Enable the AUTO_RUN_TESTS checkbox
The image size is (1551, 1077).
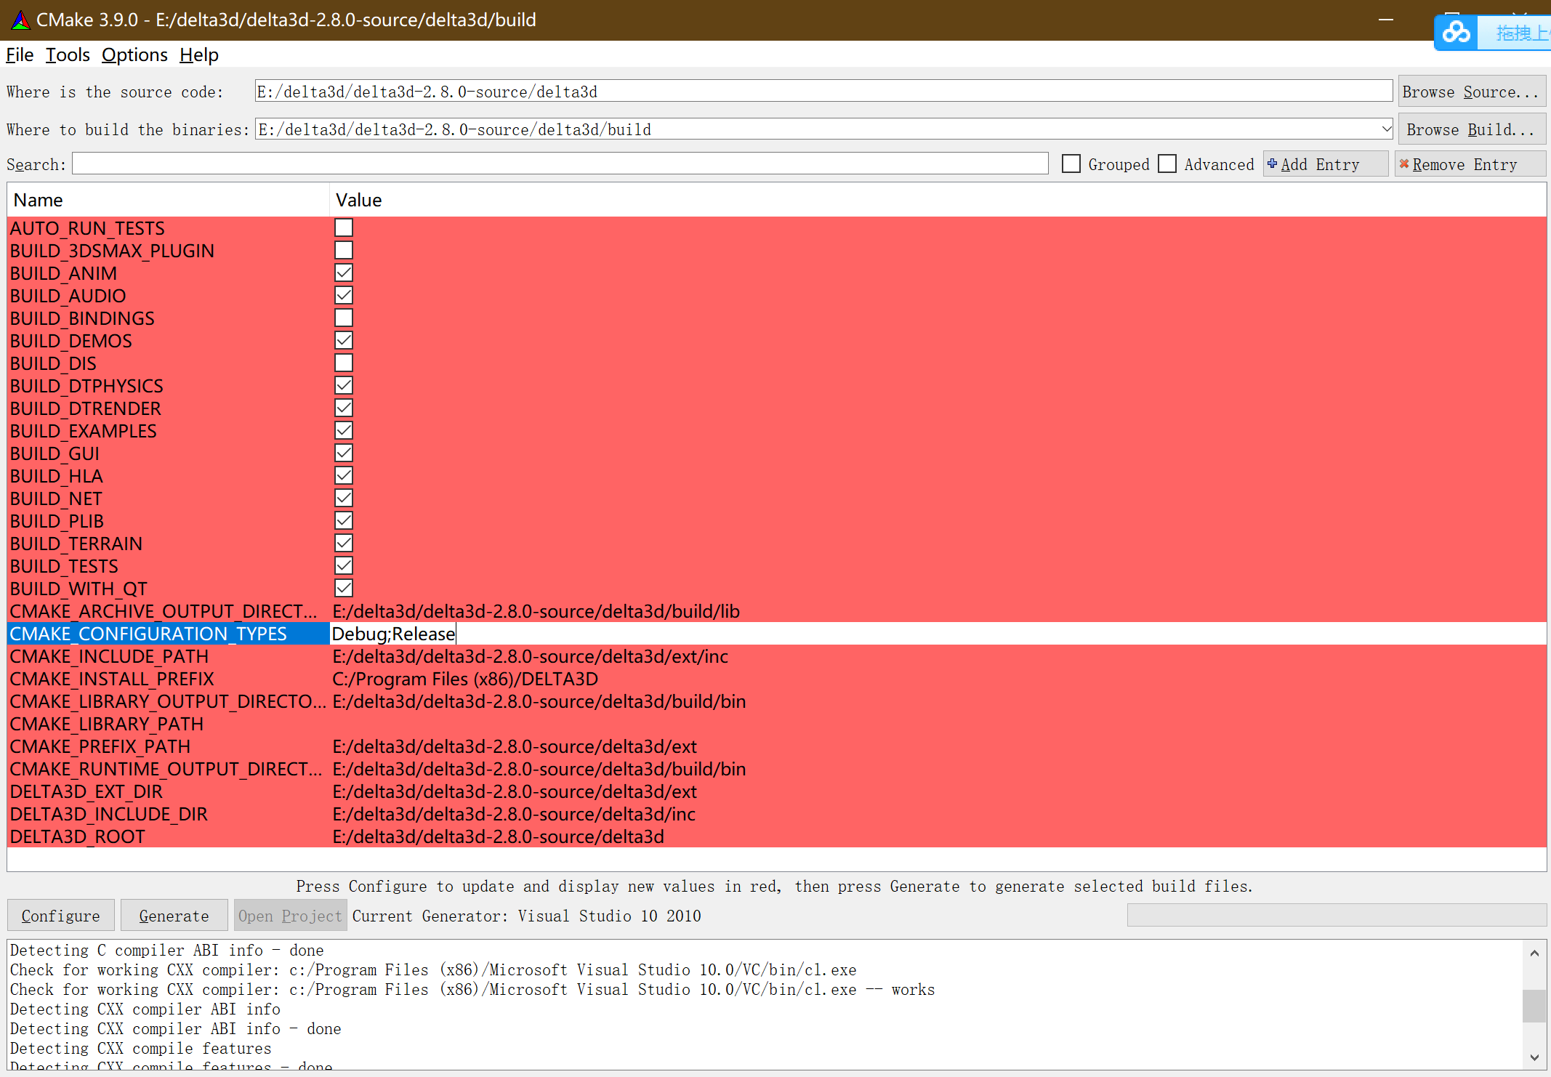click(343, 227)
